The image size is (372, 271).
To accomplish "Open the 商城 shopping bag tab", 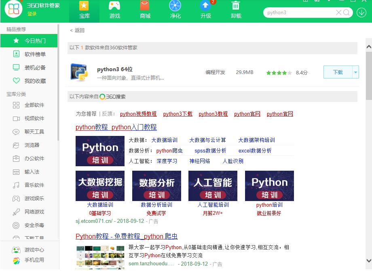I will tap(145, 11).
